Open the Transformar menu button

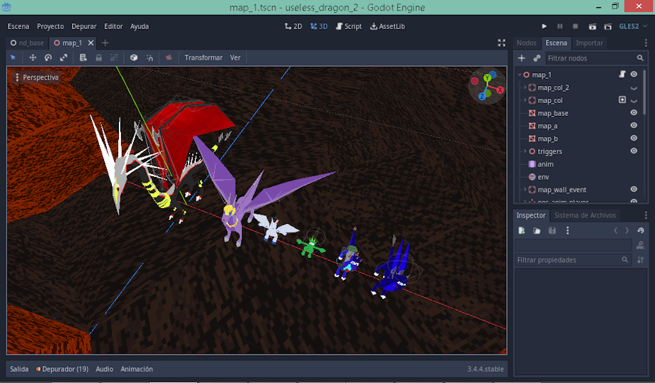pyautogui.click(x=203, y=58)
